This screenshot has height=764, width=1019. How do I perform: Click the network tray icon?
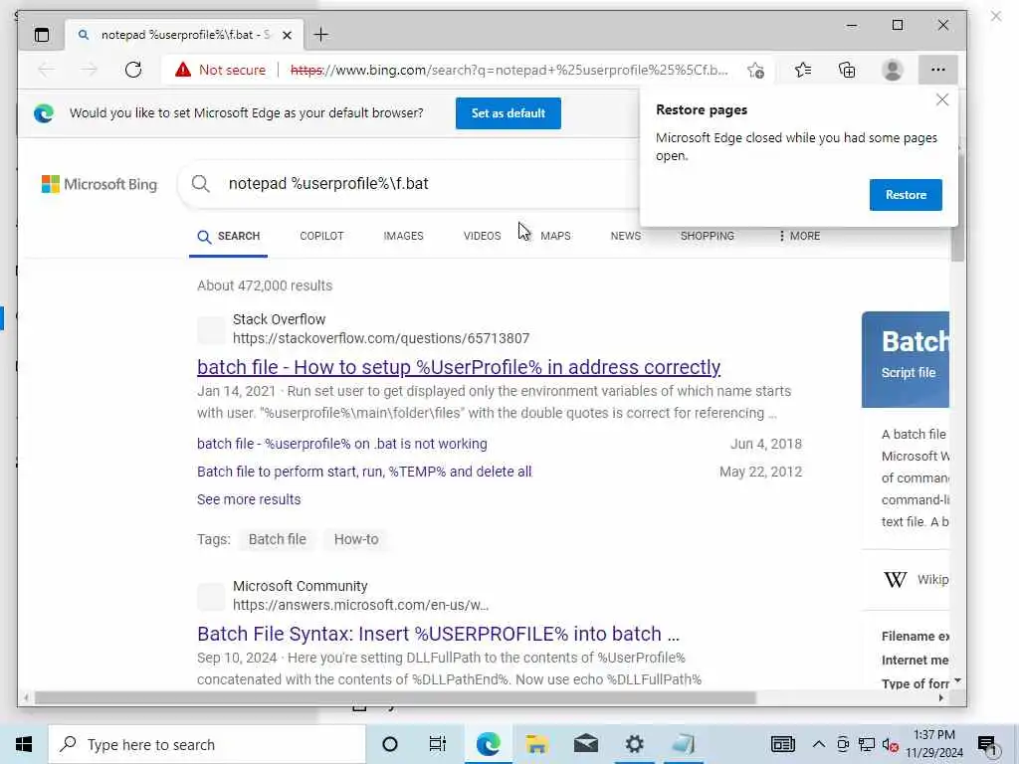pyautogui.click(x=867, y=744)
